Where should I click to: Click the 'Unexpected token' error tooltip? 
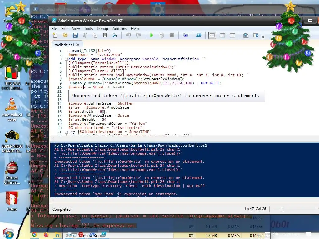(x=167, y=96)
